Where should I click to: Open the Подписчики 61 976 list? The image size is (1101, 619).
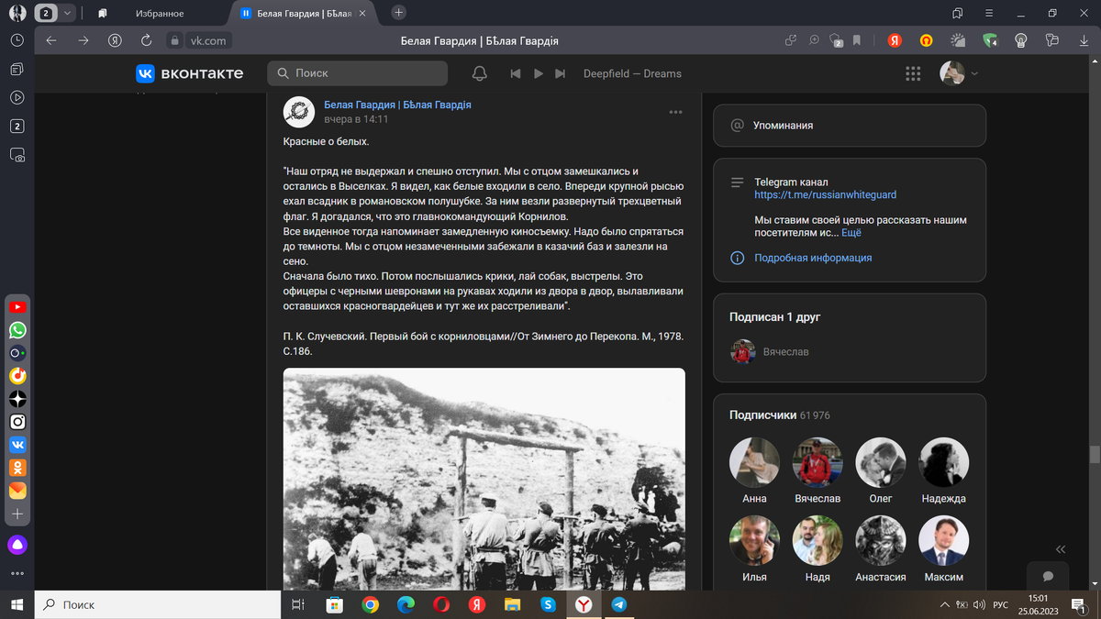(x=780, y=415)
